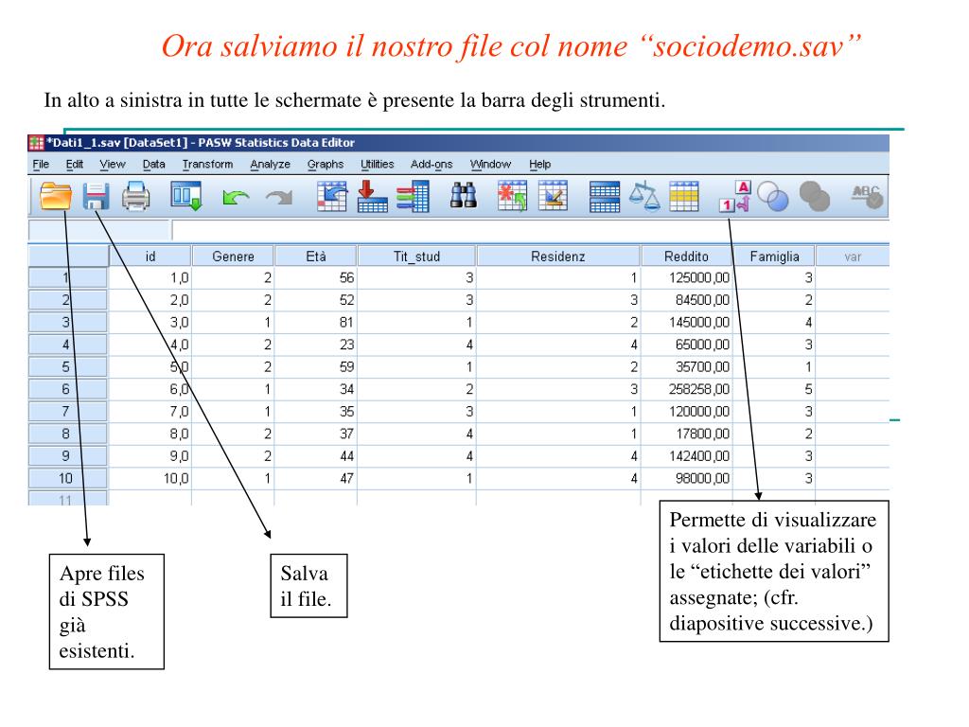Select the id column header
The image size is (969, 727).
(x=150, y=256)
